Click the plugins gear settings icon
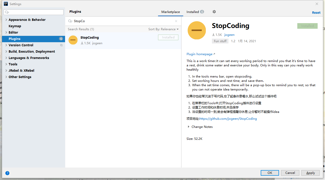This screenshot has height=180, width=325. click(x=214, y=12)
